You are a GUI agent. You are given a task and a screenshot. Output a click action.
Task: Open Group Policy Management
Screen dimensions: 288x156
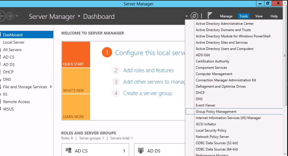pyautogui.click(x=234, y=112)
